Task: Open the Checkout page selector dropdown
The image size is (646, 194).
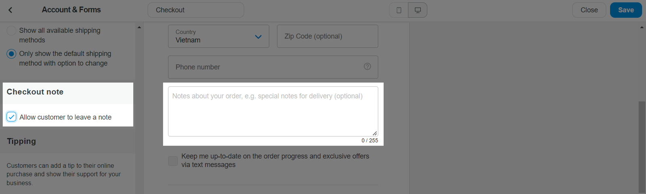Action: (195, 10)
